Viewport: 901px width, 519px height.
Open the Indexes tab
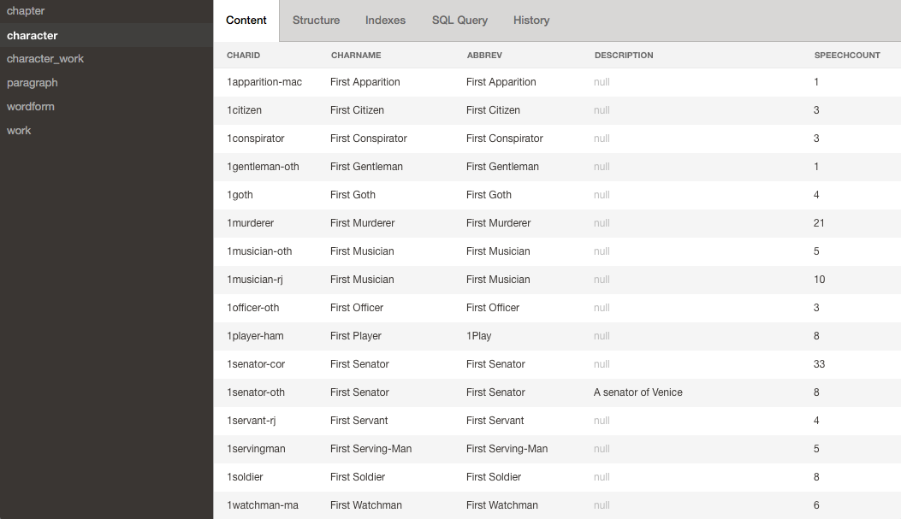tap(385, 21)
